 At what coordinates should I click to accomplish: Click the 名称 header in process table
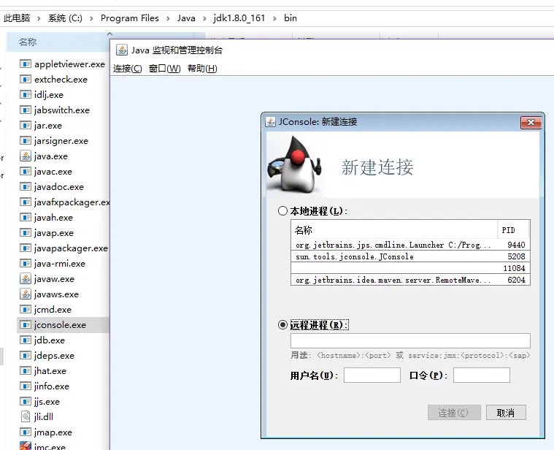tap(394, 230)
